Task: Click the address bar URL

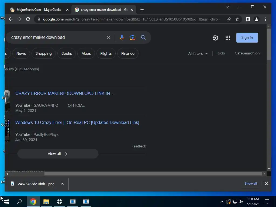Action: [x=132, y=19]
